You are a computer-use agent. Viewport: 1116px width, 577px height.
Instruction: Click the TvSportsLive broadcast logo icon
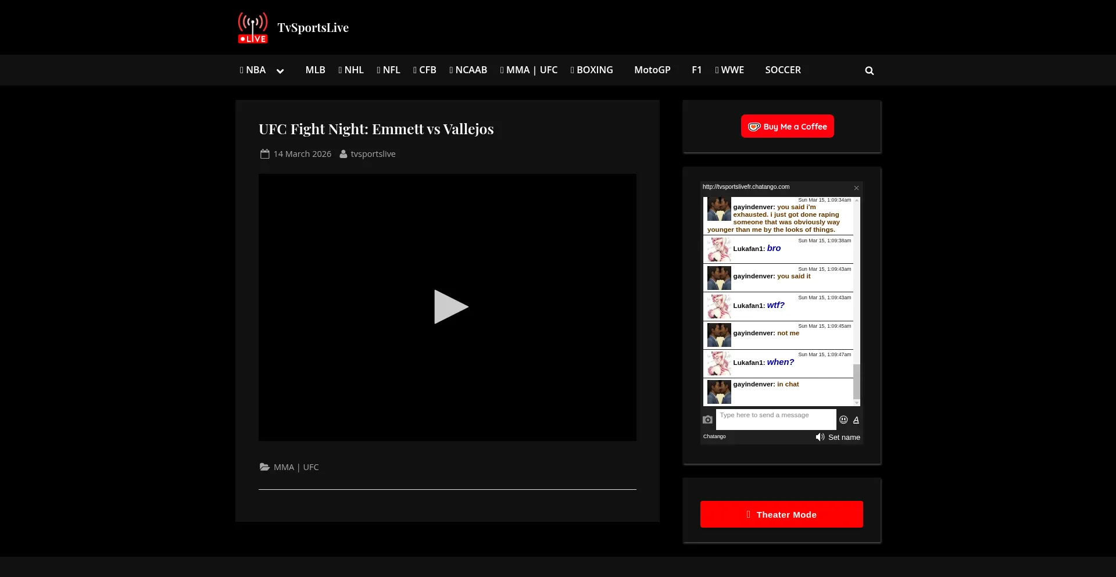253,27
